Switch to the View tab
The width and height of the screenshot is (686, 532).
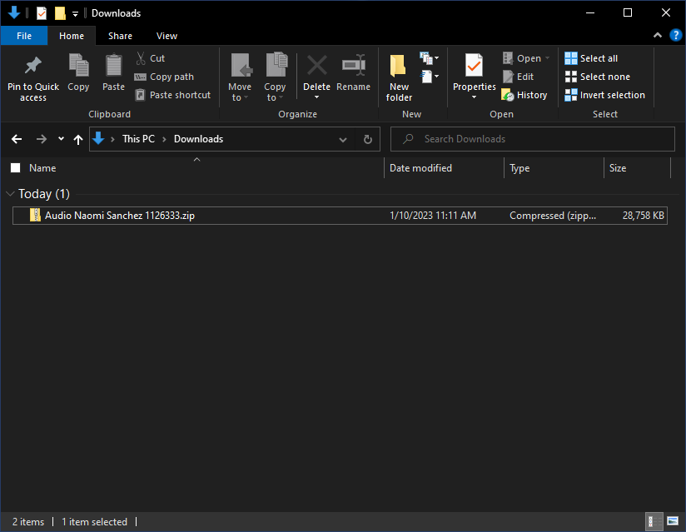coord(167,36)
